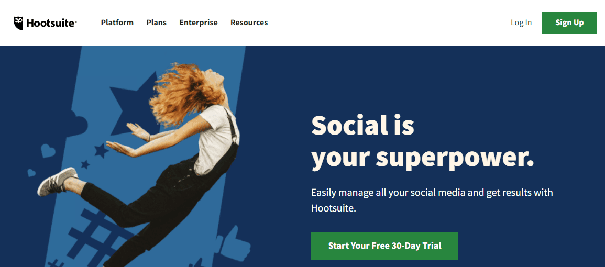This screenshot has height=267, width=605.
Task: Click the 'Social is your superpower.' headline
Action: [423, 142]
